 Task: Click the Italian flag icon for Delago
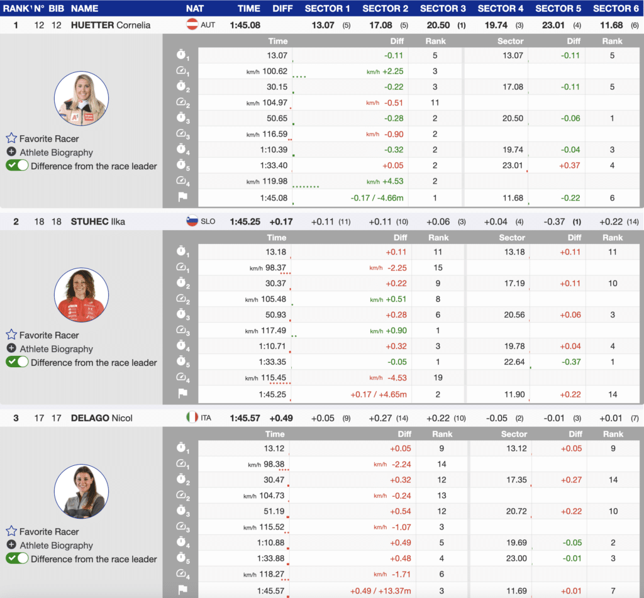[x=192, y=418]
